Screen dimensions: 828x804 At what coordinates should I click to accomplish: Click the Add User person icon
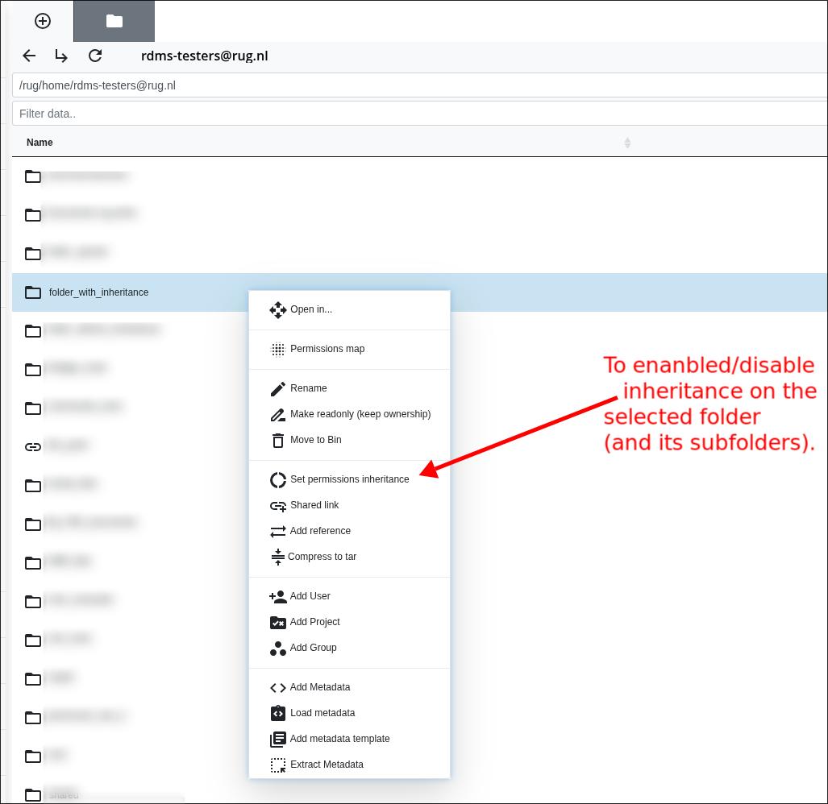point(278,597)
